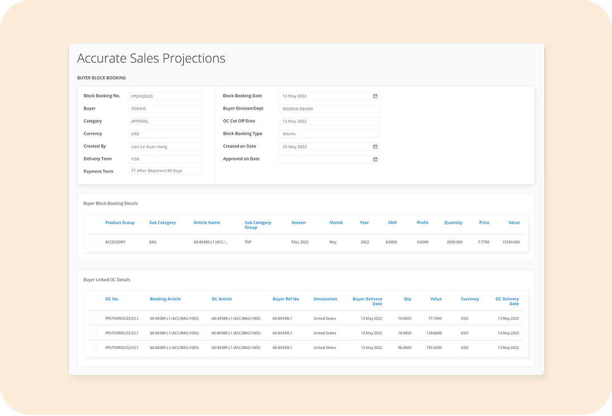Select the linked OC row with Qty 10.0000
This screenshot has height=416, width=612.
[95, 318]
